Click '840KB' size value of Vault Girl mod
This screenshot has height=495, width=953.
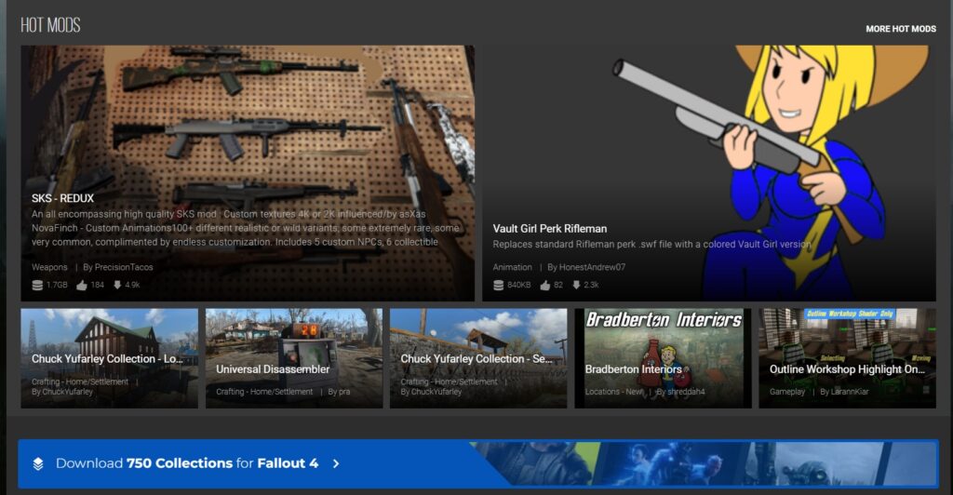(x=519, y=285)
